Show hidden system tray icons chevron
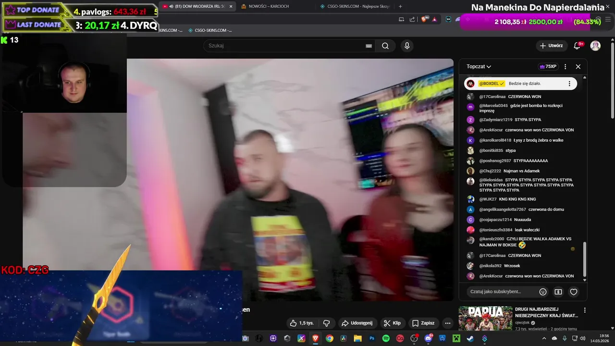The image size is (615, 346). 544,338
